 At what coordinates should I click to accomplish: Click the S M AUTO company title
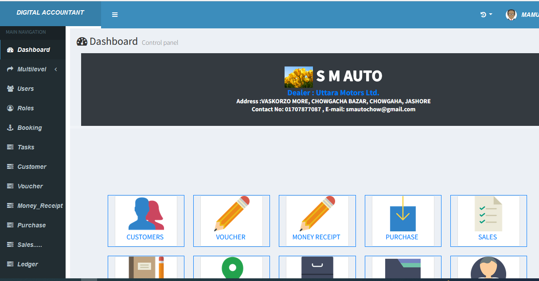tap(349, 76)
